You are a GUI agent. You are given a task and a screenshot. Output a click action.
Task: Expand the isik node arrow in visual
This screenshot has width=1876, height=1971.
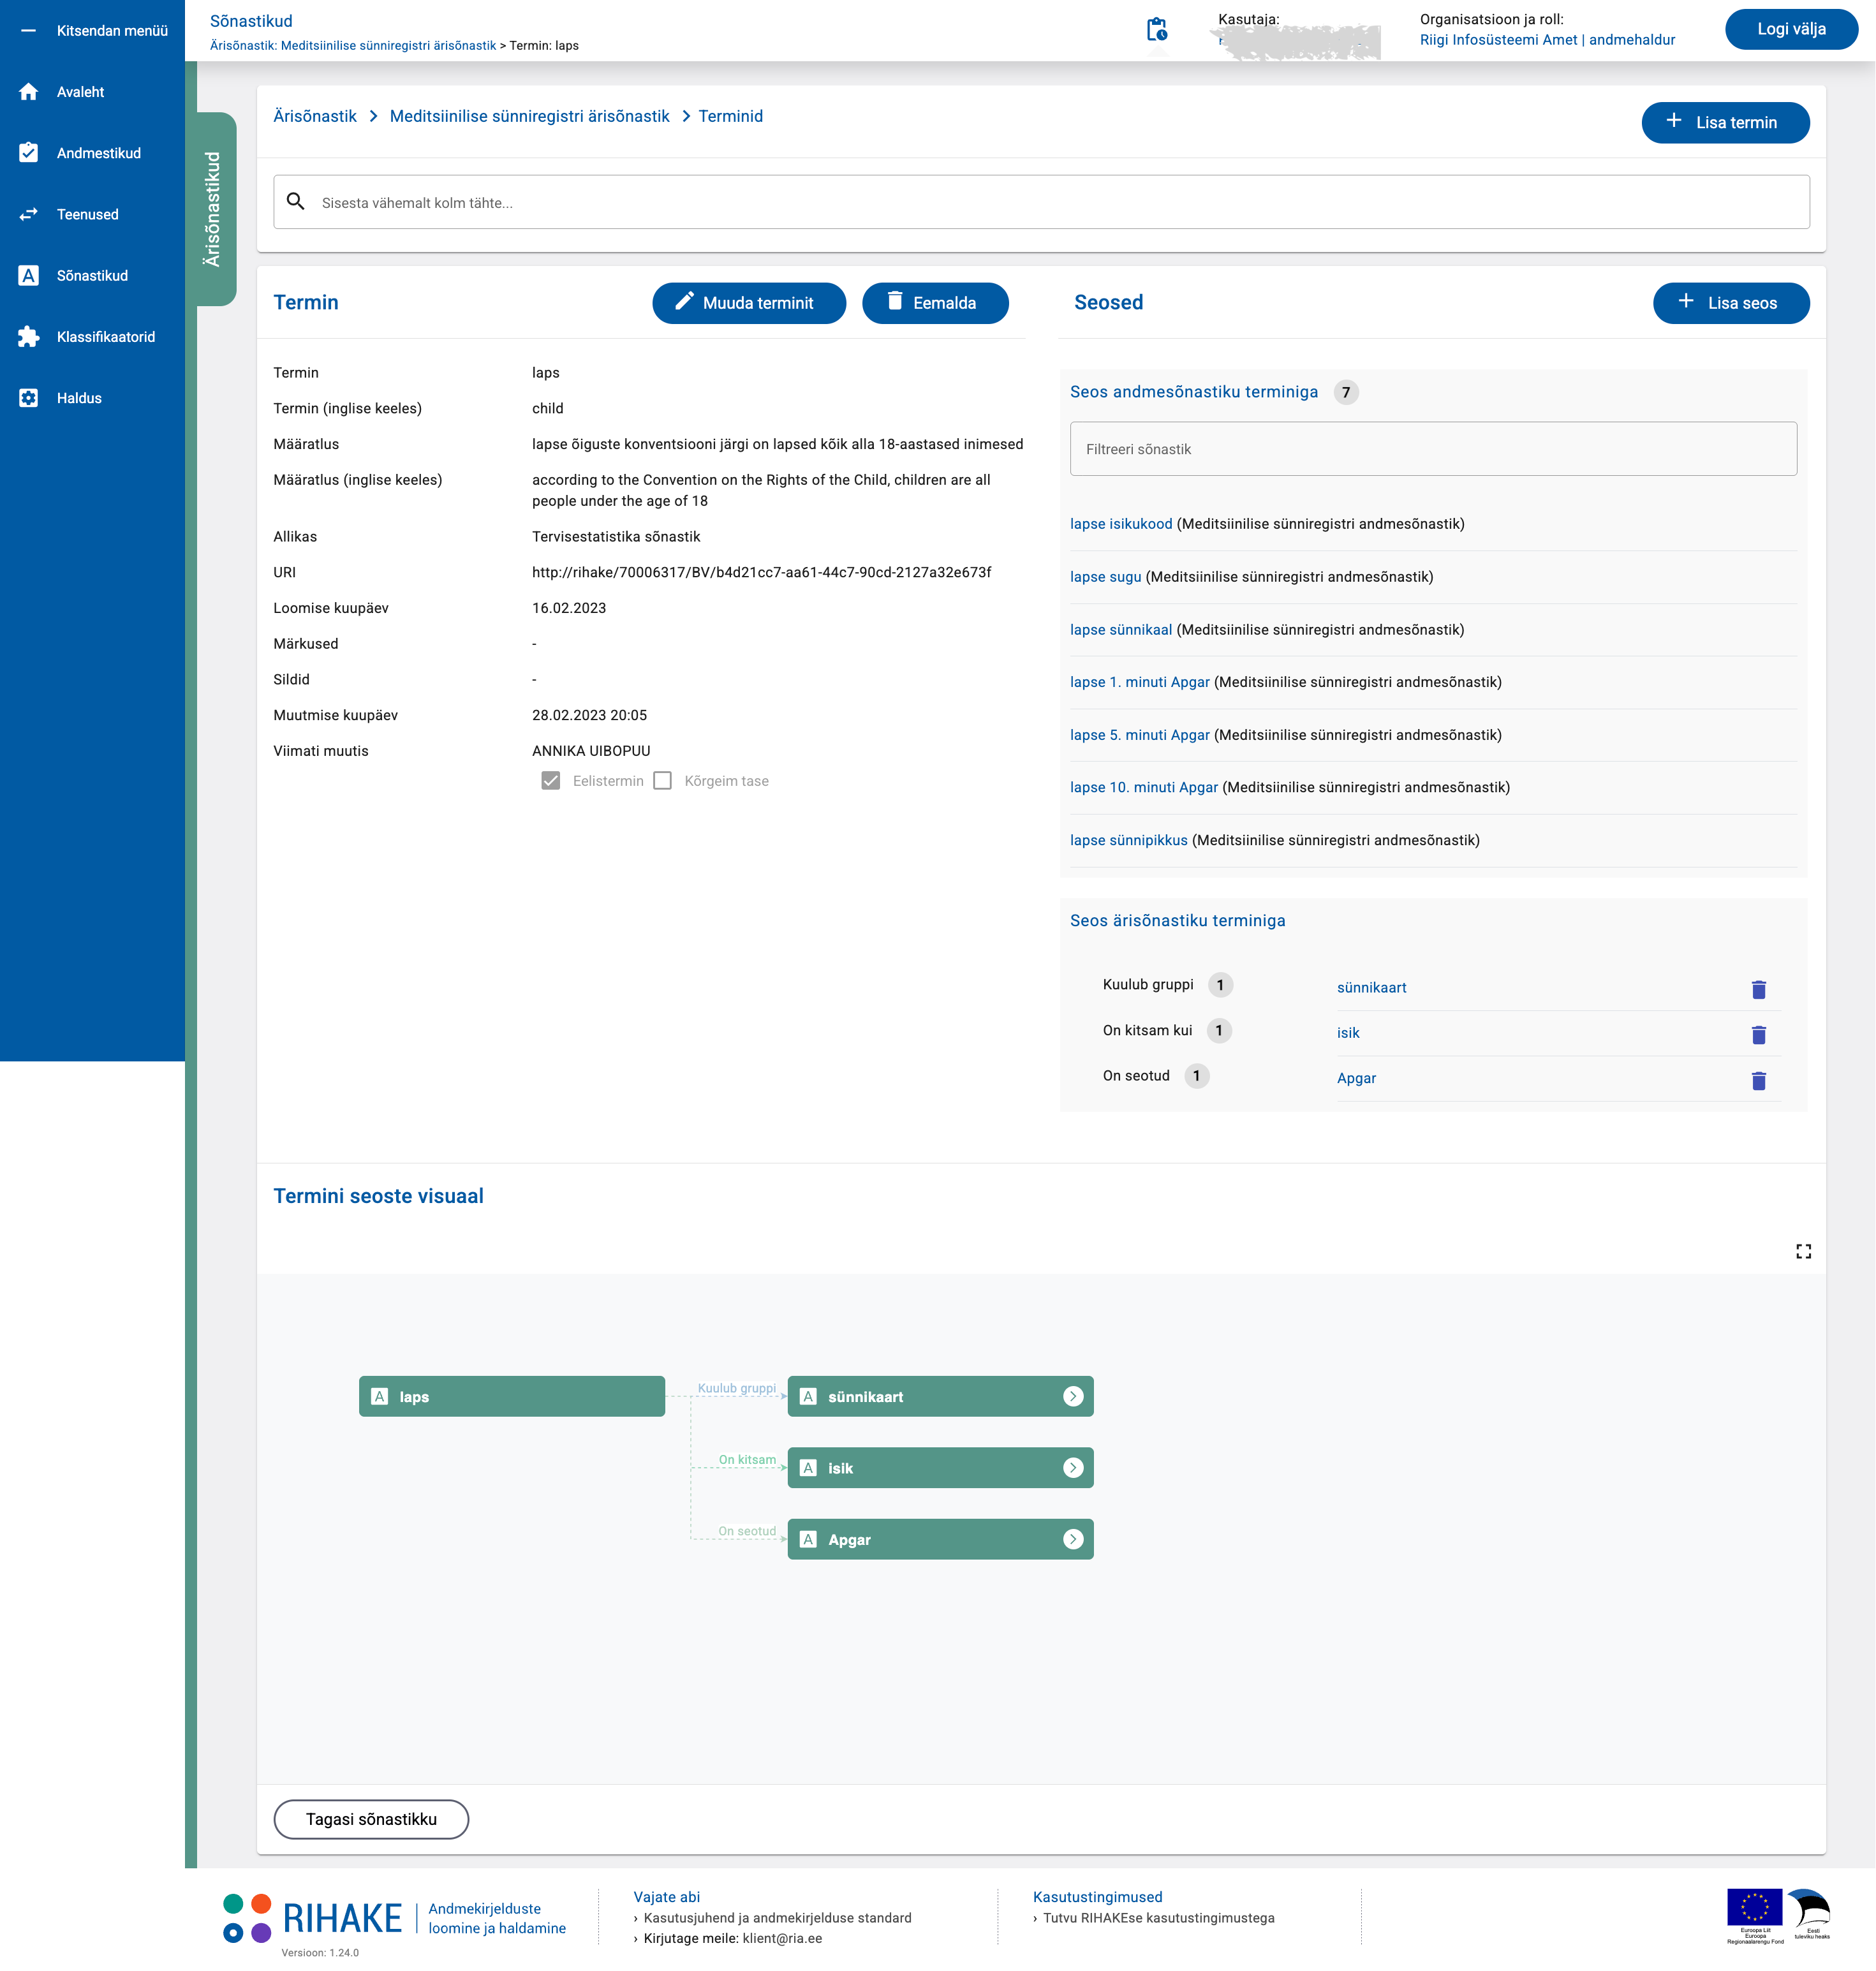pos(1073,1468)
